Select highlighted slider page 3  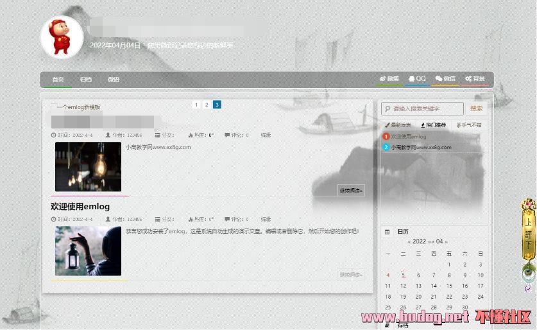pos(217,105)
